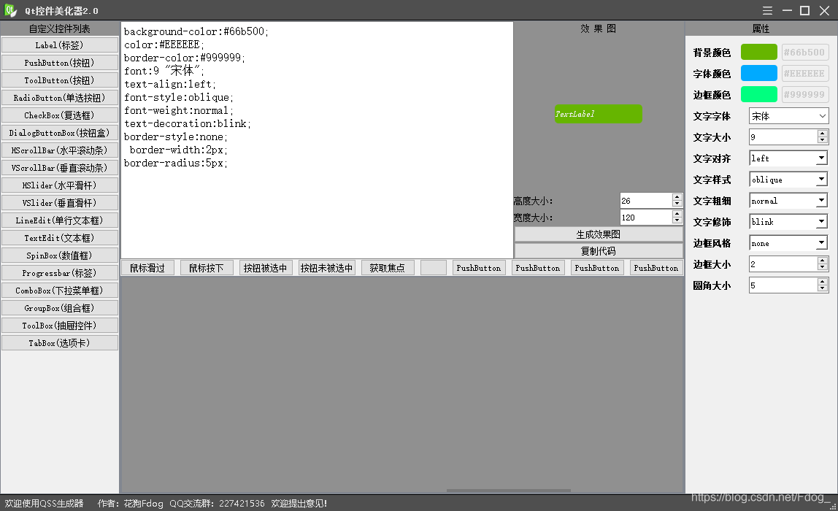Select LineEdit(单行文本框) control
This screenshot has height=511, width=838.
coord(59,220)
